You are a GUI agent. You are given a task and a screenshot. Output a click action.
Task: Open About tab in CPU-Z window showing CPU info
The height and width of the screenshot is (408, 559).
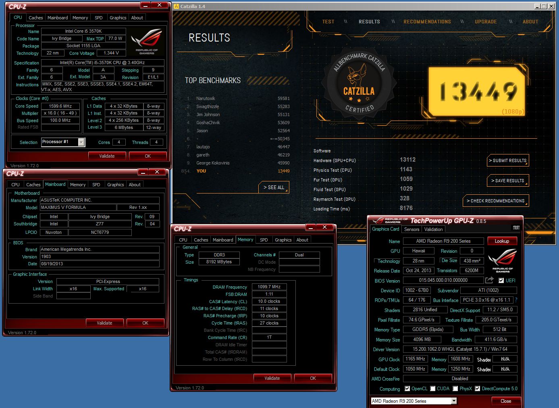(x=137, y=18)
